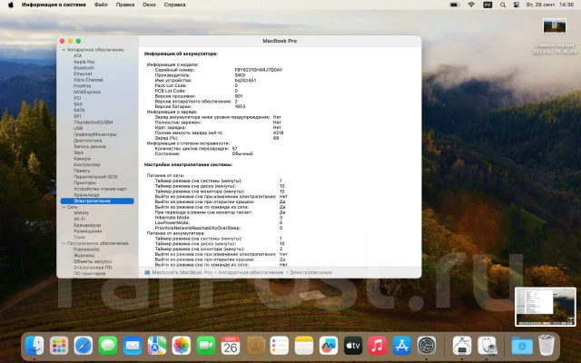Open the Правка menu

point(125,5)
